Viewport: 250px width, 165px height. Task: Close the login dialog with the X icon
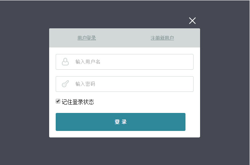(x=192, y=21)
